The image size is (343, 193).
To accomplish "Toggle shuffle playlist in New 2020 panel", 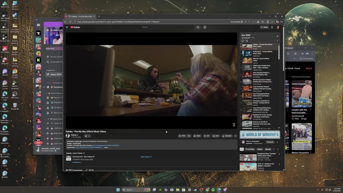I will (247, 41).
